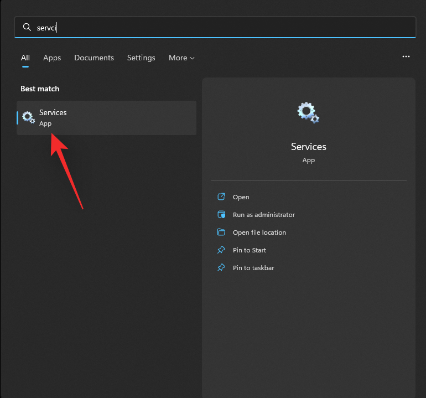Choose the Open file location label
Image resolution: width=426 pixels, height=398 pixels.
259,232
